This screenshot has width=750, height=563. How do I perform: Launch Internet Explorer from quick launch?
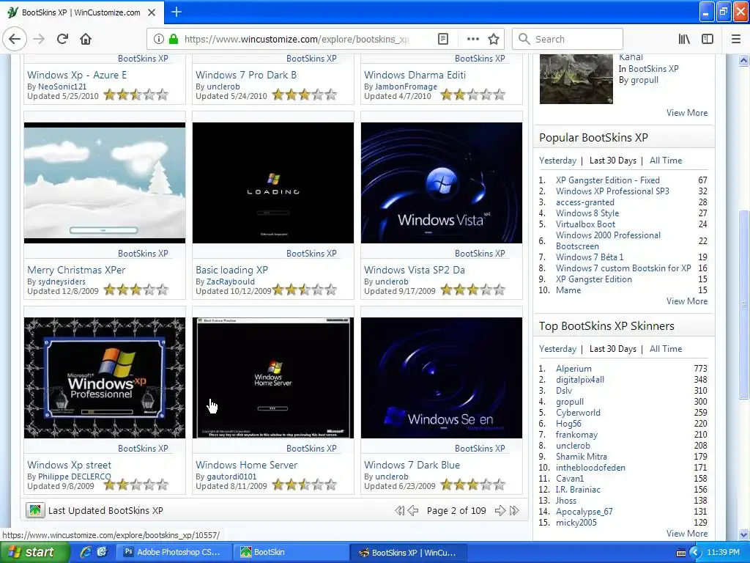click(86, 553)
